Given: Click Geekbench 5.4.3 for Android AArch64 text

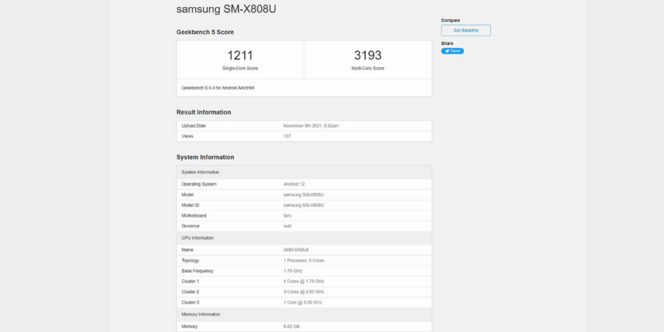Looking at the screenshot, I should [x=218, y=88].
